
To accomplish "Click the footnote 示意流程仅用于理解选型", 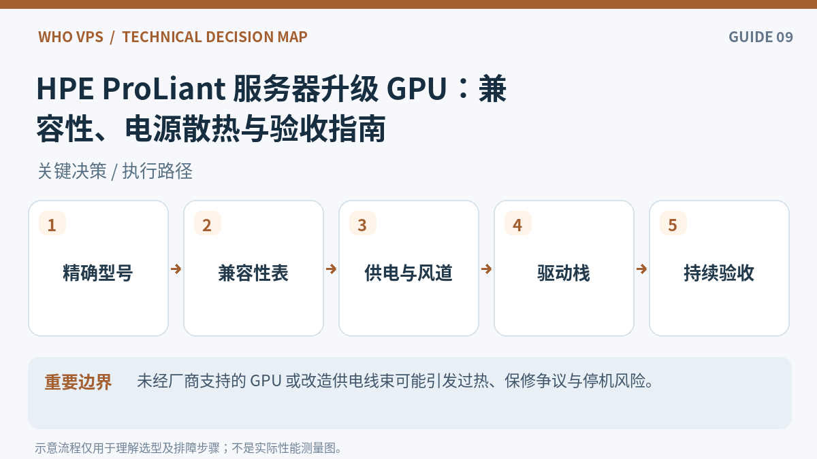I will coord(189,448).
